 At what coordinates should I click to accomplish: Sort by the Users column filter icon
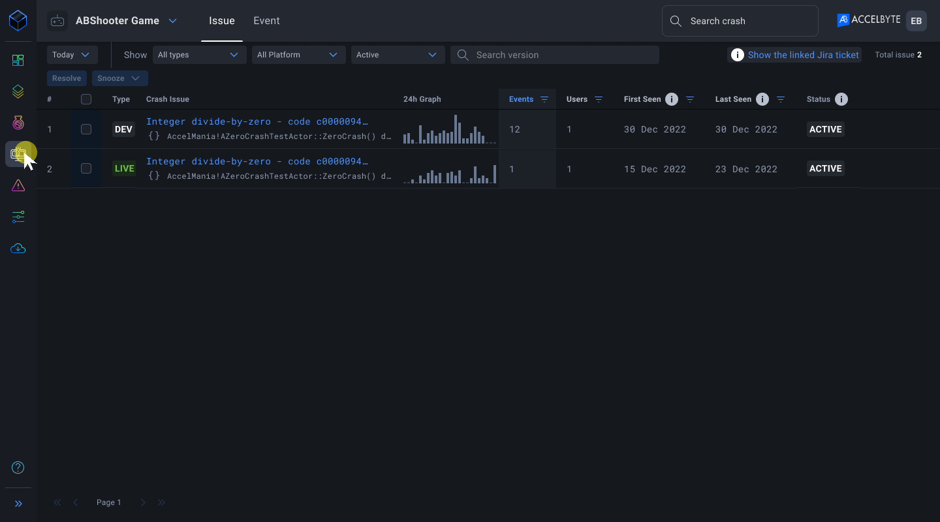(599, 99)
